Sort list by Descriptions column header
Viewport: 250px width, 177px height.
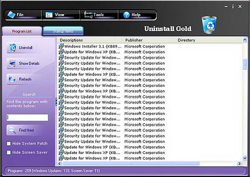[x=90, y=40]
